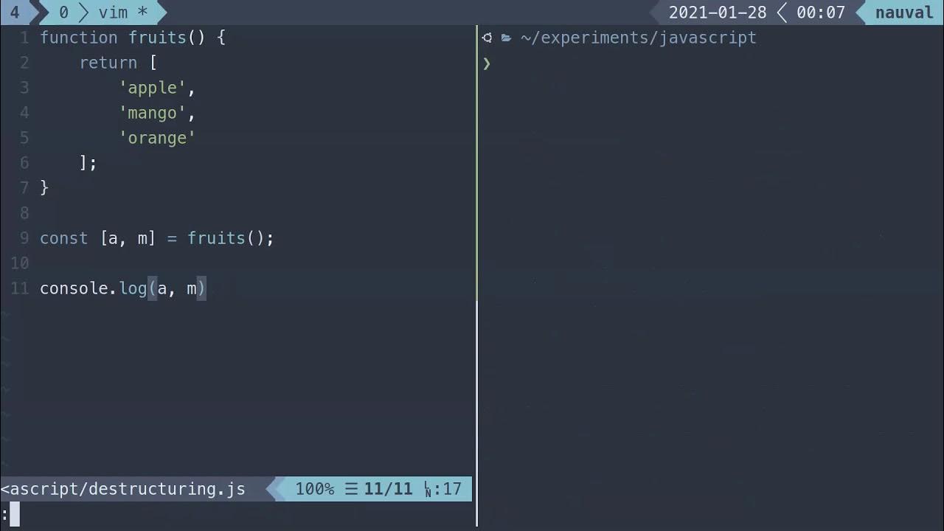Click the arrow separator after tmux window 0
Image resolution: width=944 pixels, height=531 pixels.
[x=83, y=13]
